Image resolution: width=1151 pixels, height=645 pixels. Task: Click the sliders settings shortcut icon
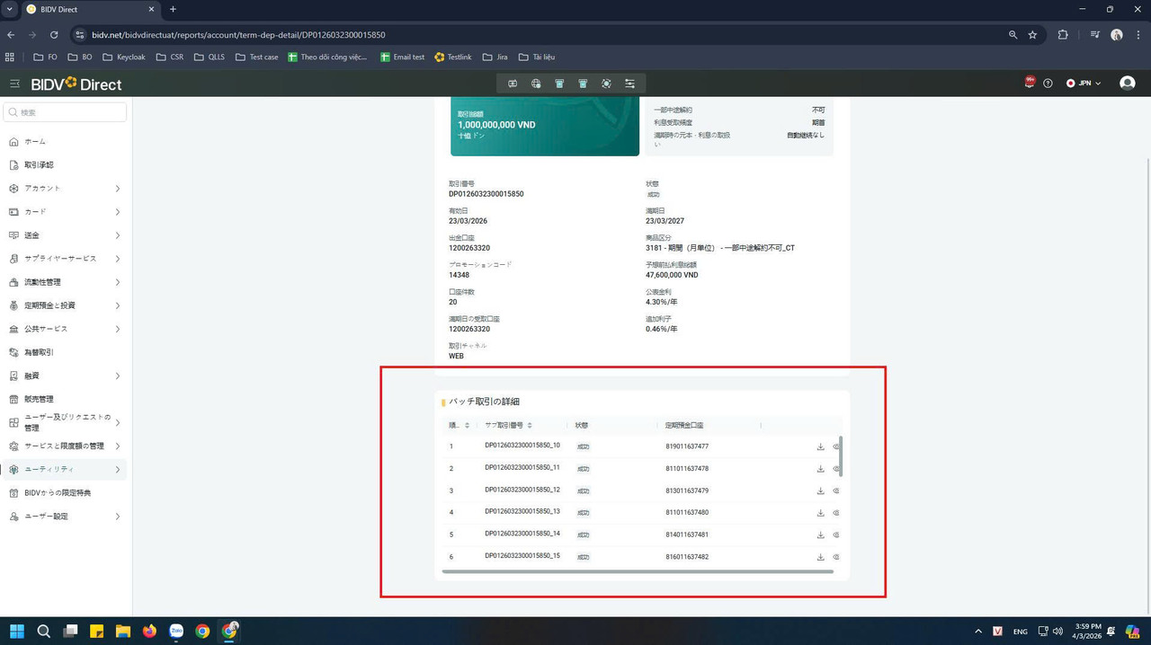pos(629,84)
